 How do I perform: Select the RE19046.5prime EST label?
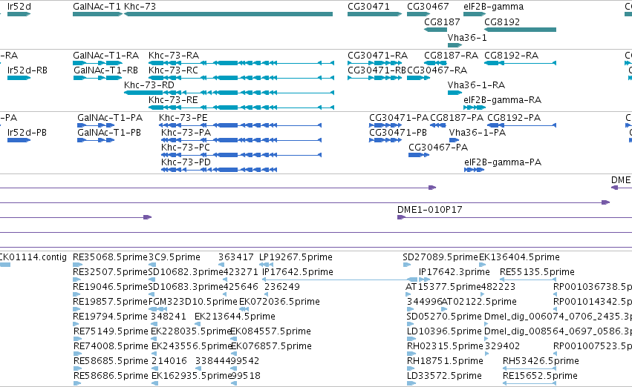tap(110, 287)
